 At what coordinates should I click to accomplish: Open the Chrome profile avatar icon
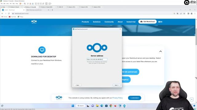tap(191, 13)
